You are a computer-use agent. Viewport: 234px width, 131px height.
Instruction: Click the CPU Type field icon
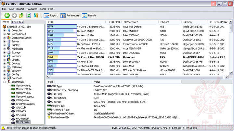coord(49,86)
